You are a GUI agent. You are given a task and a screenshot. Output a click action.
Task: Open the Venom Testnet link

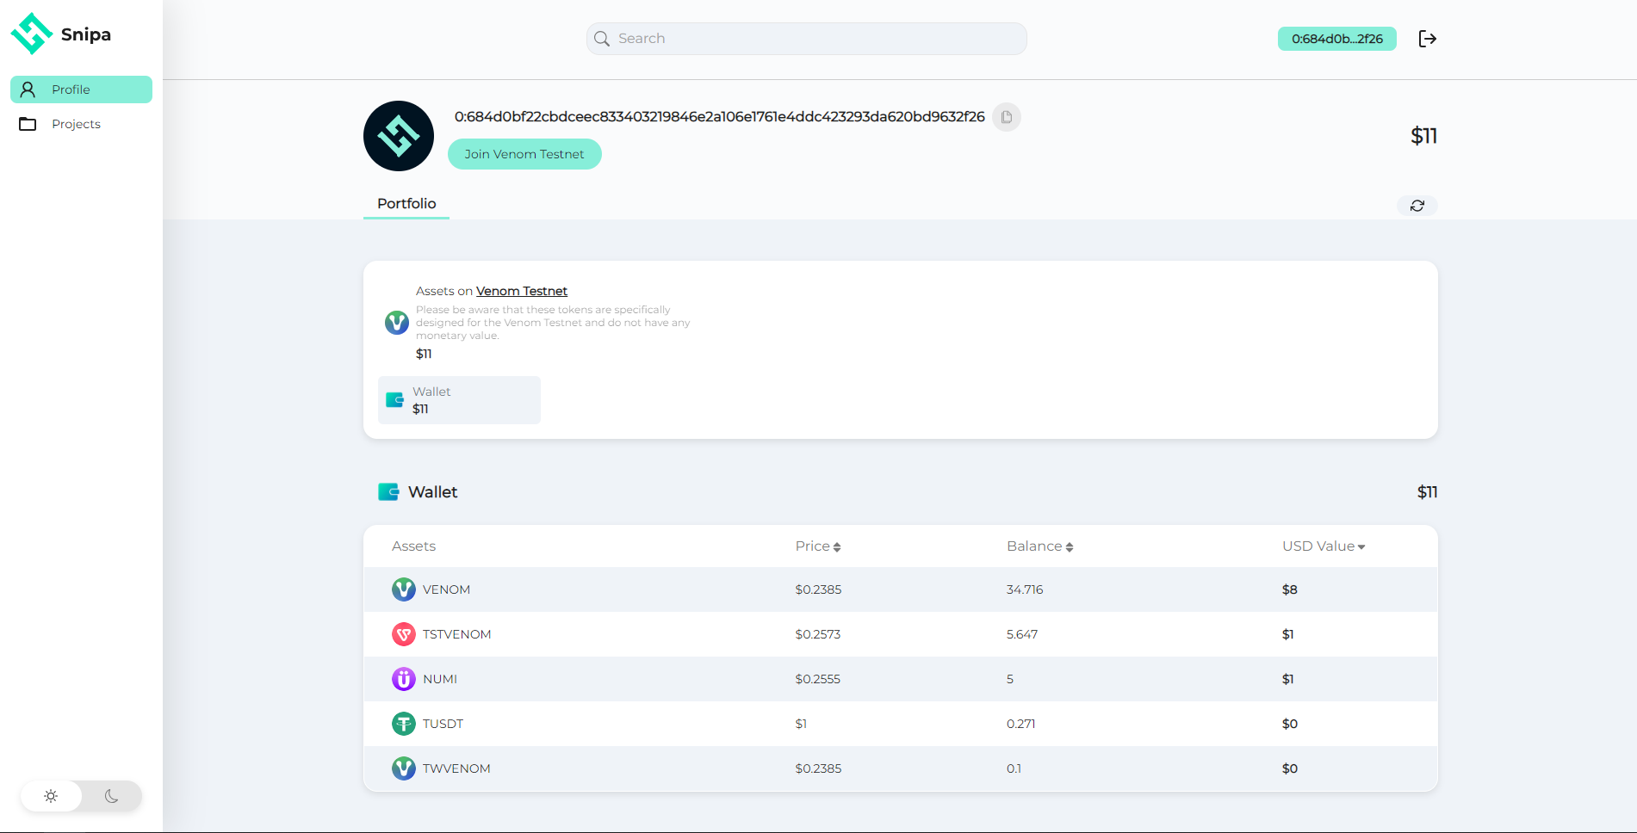[522, 291]
